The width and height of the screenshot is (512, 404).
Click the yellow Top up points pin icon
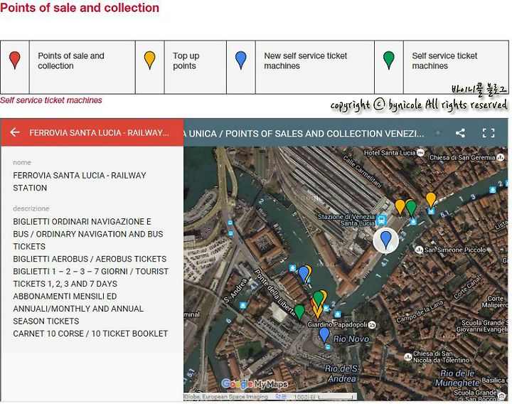[x=149, y=60]
